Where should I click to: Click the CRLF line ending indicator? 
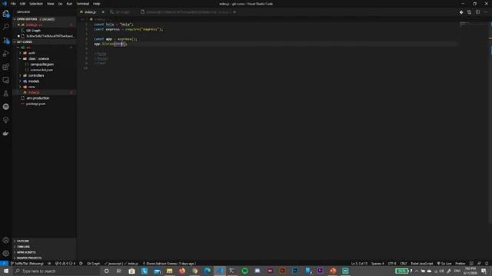pyautogui.click(x=404, y=264)
